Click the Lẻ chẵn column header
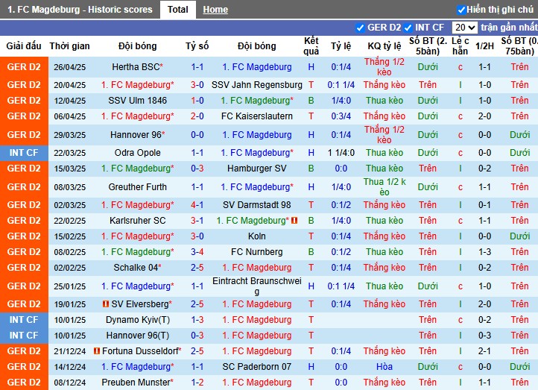Viewport: 538px width, 390px height. pos(460,46)
